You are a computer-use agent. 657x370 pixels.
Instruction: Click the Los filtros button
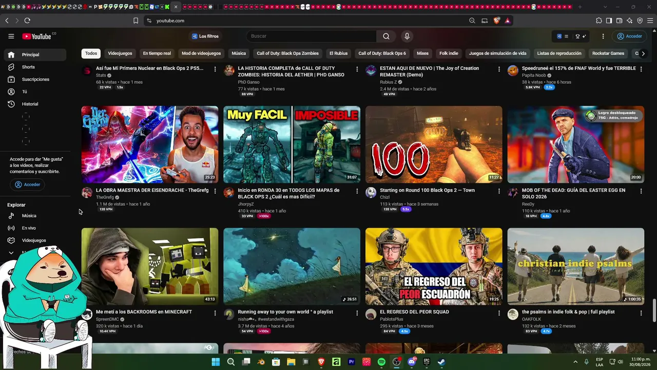click(205, 36)
